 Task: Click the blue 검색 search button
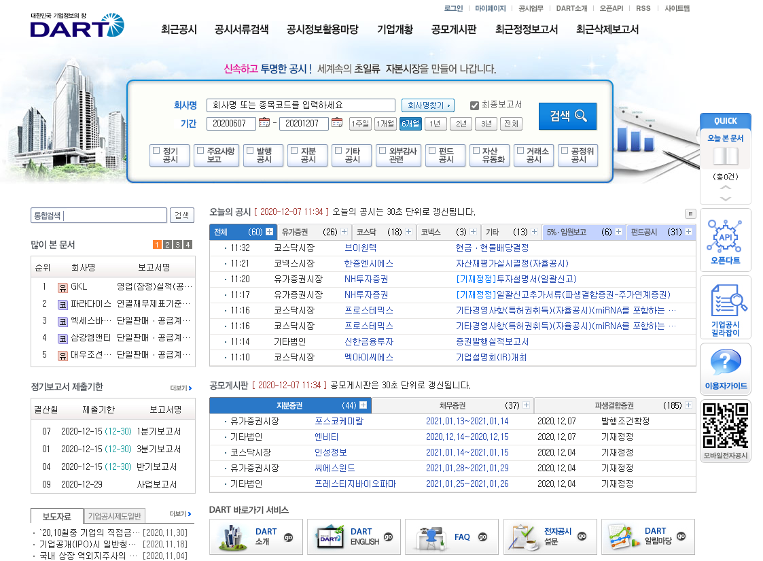click(x=567, y=116)
